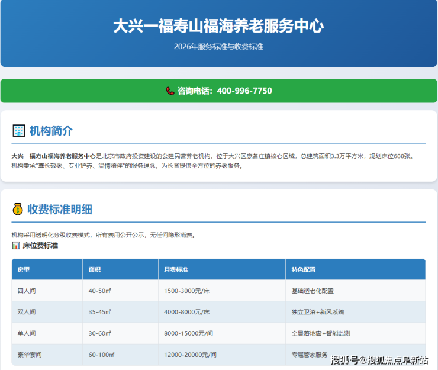Viewport: 438px width, 370px height.
Task: Click the red phone icon
Action: (x=170, y=91)
